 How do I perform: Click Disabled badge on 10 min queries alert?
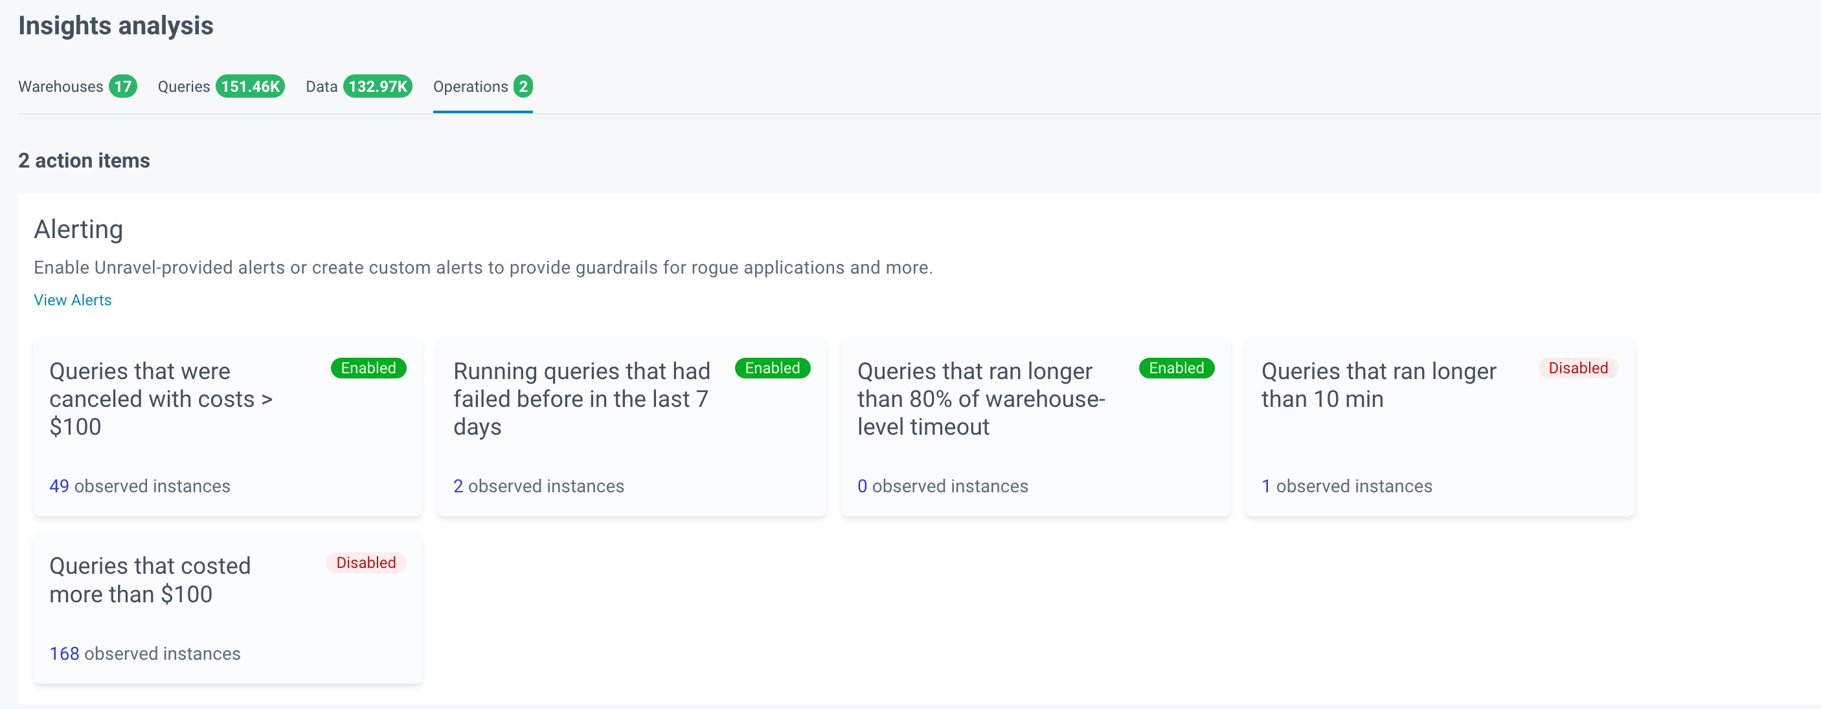1578,368
